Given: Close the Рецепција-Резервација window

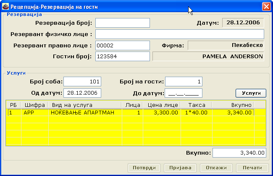Looking at the screenshot, I should [x=266, y=7].
